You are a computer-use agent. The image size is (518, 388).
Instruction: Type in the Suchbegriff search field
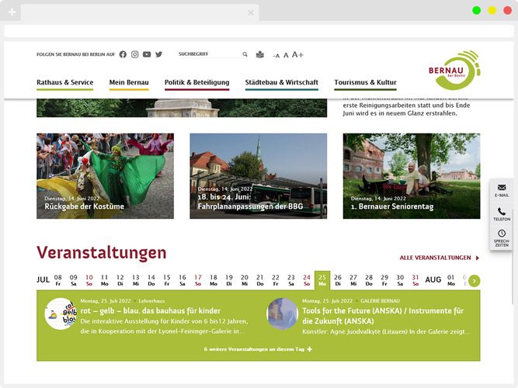tap(208, 54)
